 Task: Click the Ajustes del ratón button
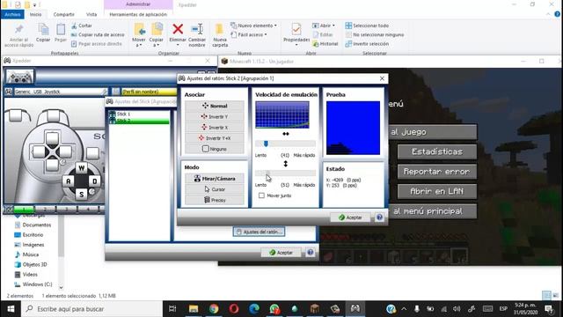click(259, 232)
